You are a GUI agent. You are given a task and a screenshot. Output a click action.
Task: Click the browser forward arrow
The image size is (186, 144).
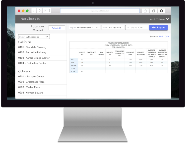click(39, 11)
